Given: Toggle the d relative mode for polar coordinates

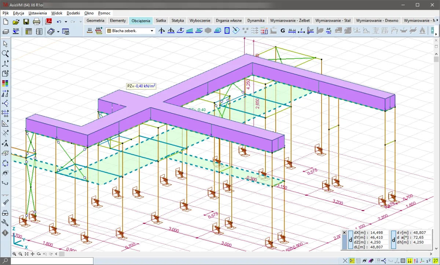Looking at the screenshot, I should pos(393,240).
